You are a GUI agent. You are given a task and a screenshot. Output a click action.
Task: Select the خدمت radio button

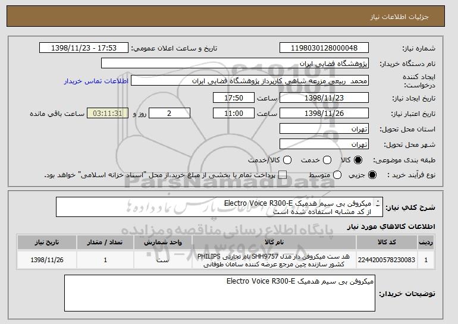tap(327, 160)
